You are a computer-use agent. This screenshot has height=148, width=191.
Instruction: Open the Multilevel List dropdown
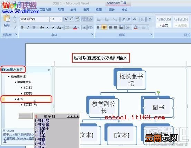(115, 19)
